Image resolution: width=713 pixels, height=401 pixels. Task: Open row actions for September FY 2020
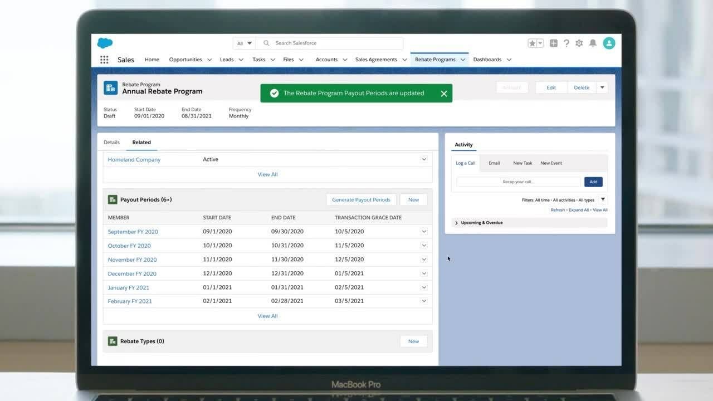pyautogui.click(x=424, y=232)
